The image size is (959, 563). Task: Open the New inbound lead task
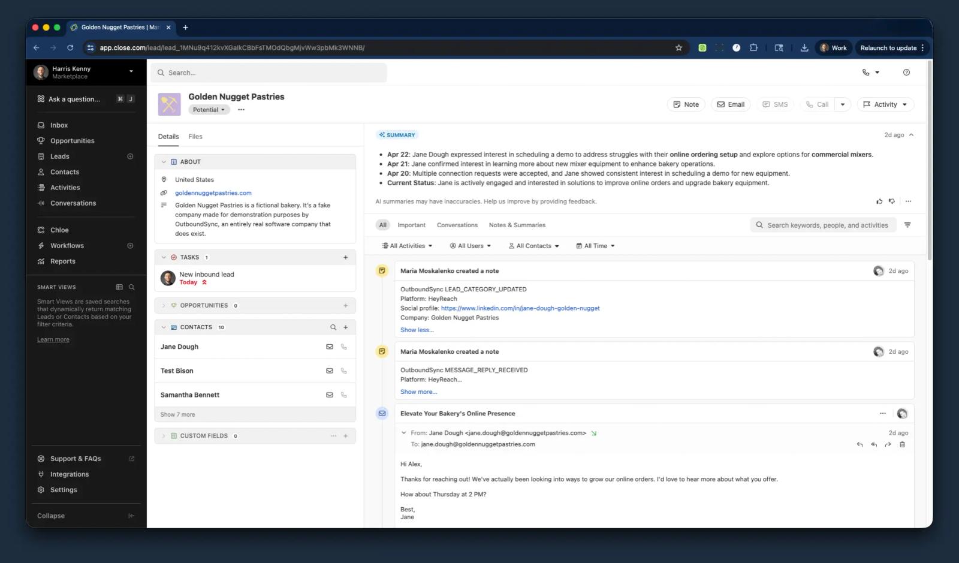click(207, 275)
